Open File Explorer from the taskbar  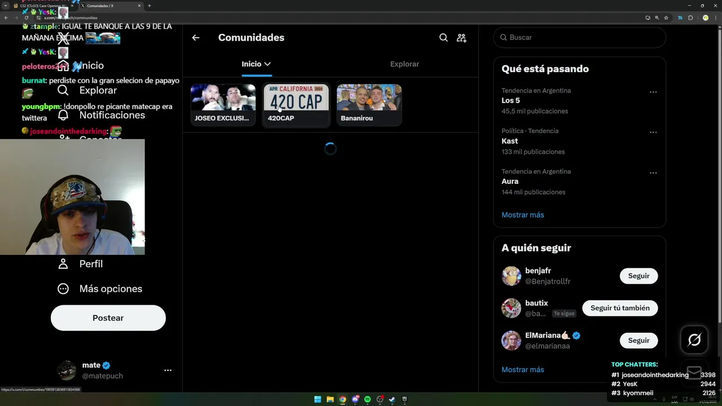[330, 399]
